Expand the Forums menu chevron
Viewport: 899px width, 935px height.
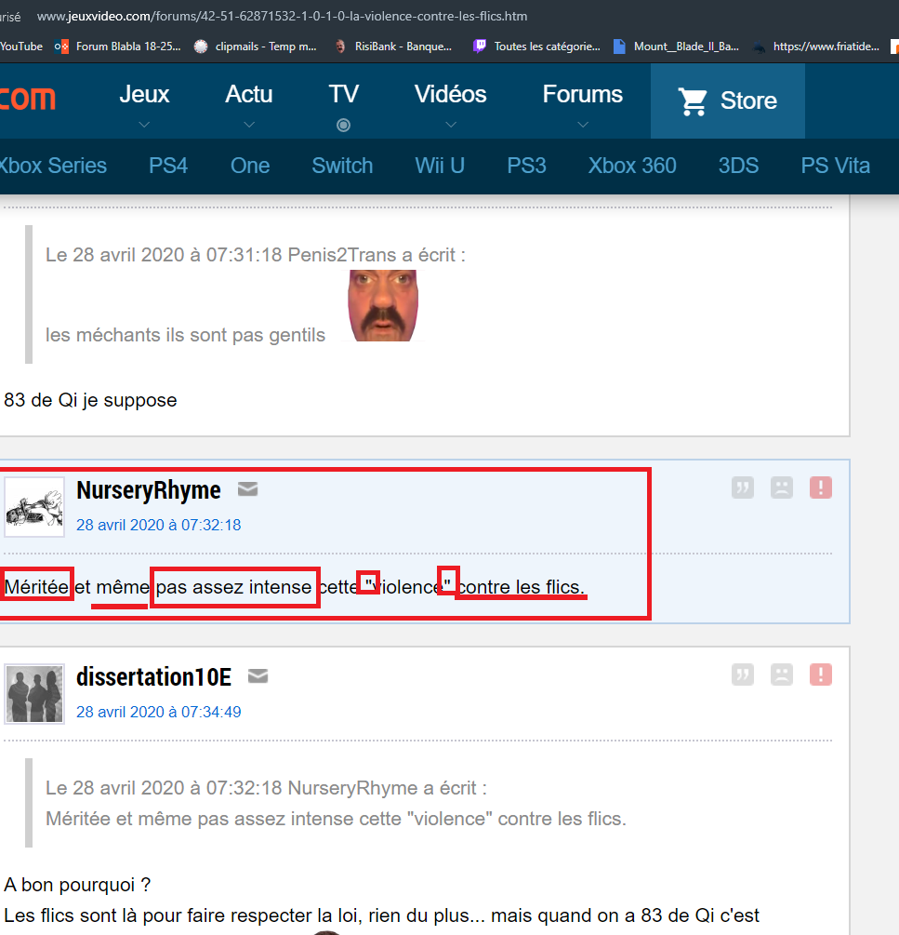pos(583,125)
